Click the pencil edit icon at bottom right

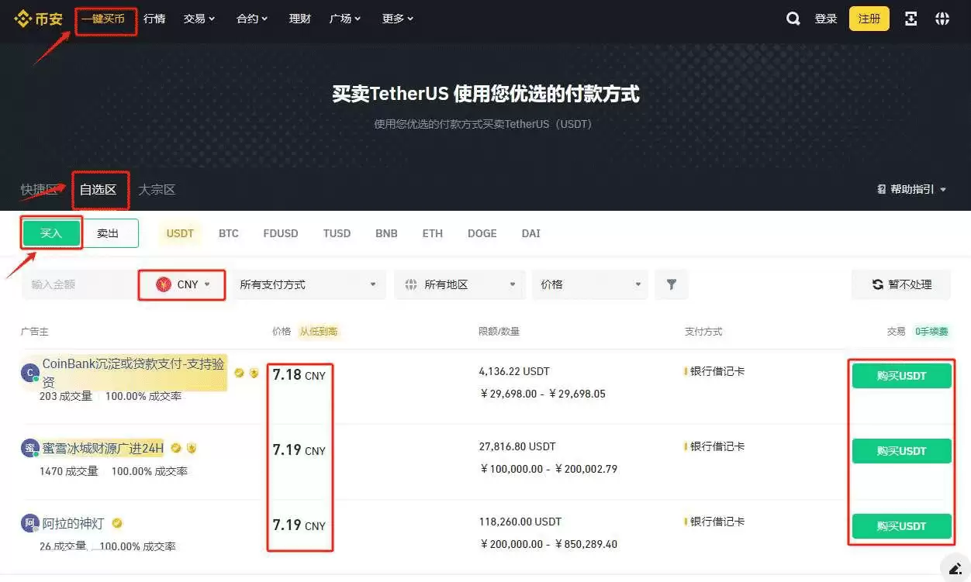tap(956, 568)
